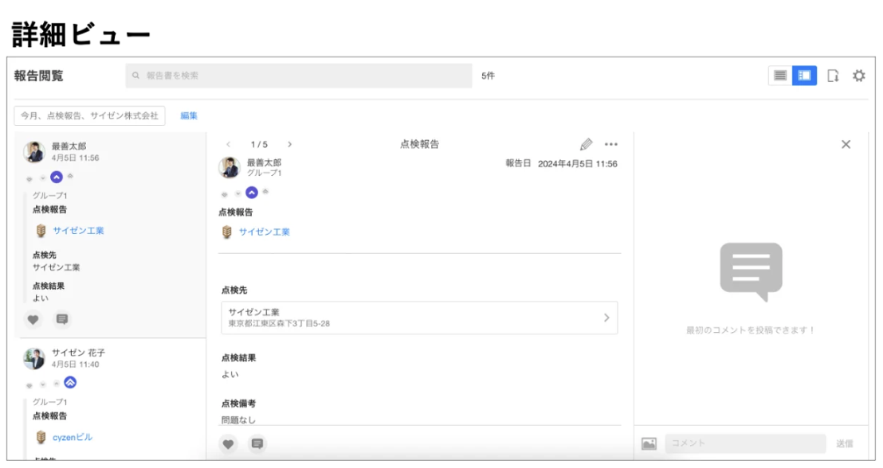Click 最善太郎 avatar in detail panel
This screenshot has height=468, width=883.
click(230, 168)
